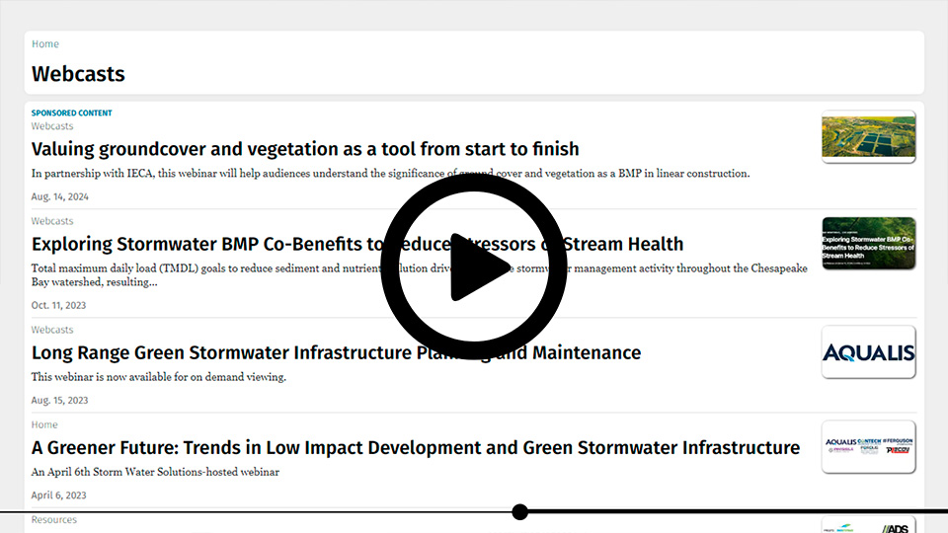This screenshot has width=948, height=533.
Task: Click the multi-sponsor logos thumbnail for A Greener Future
Action: click(x=868, y=447)
